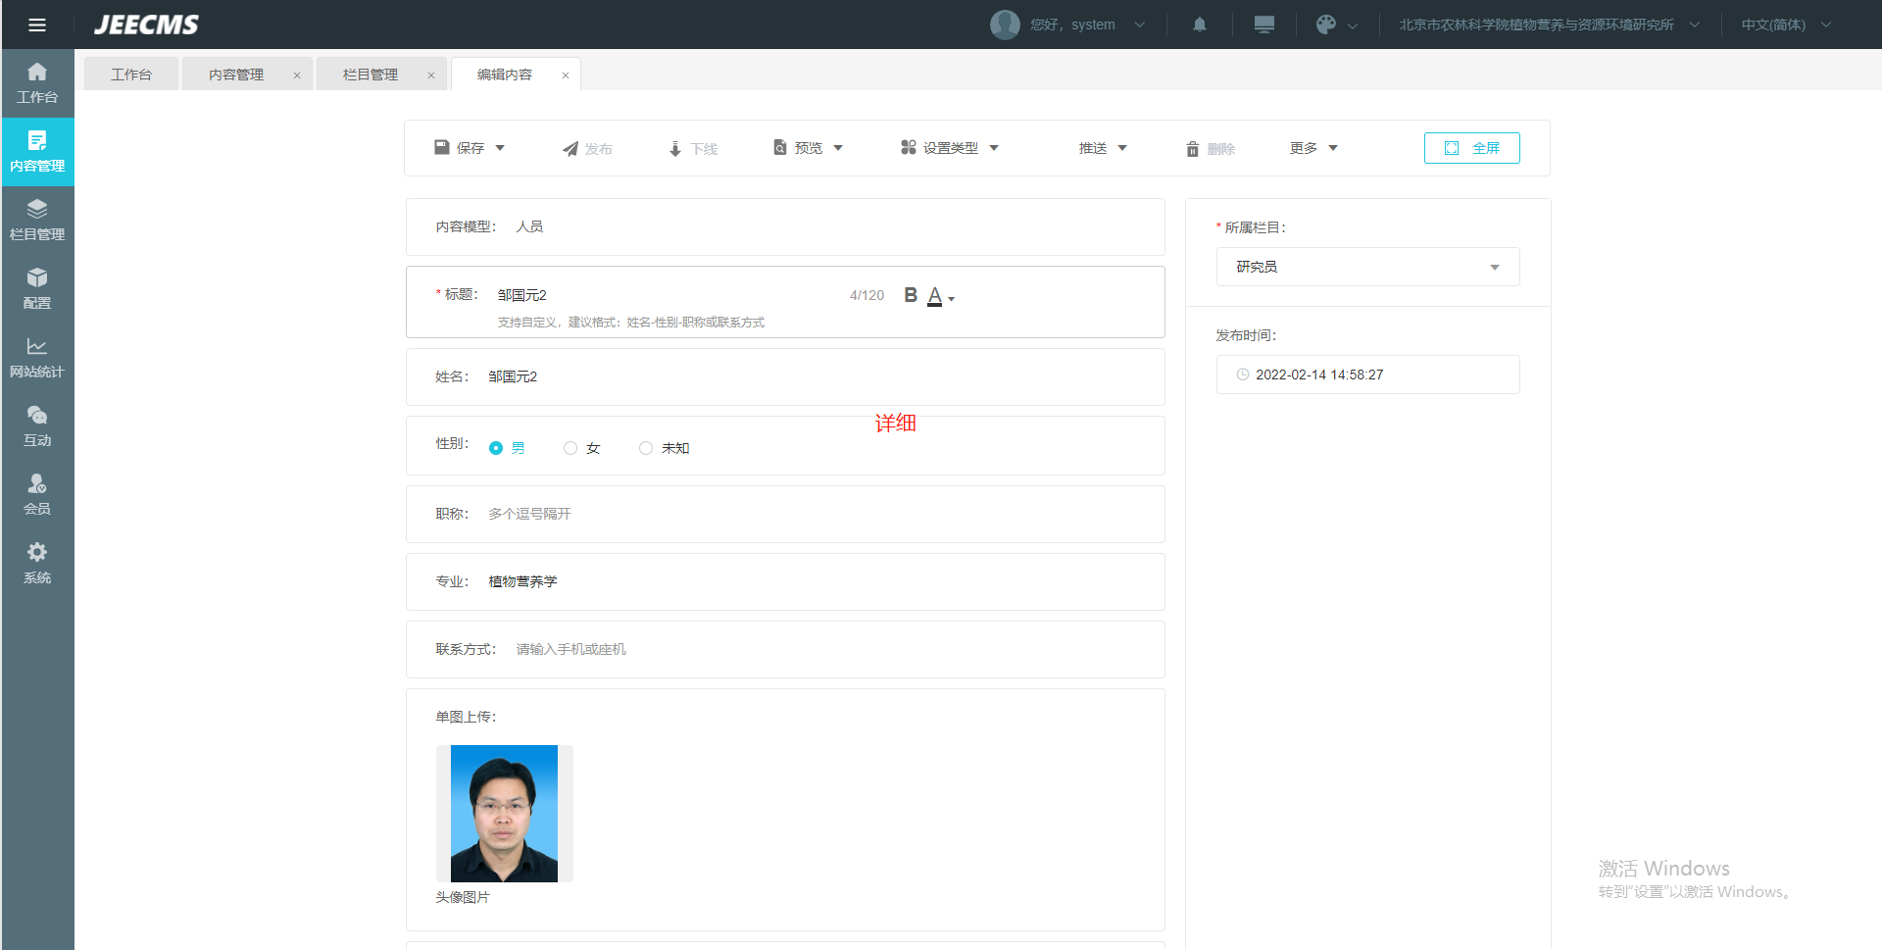Select the 女 gender radio button

tap(570, 448)
